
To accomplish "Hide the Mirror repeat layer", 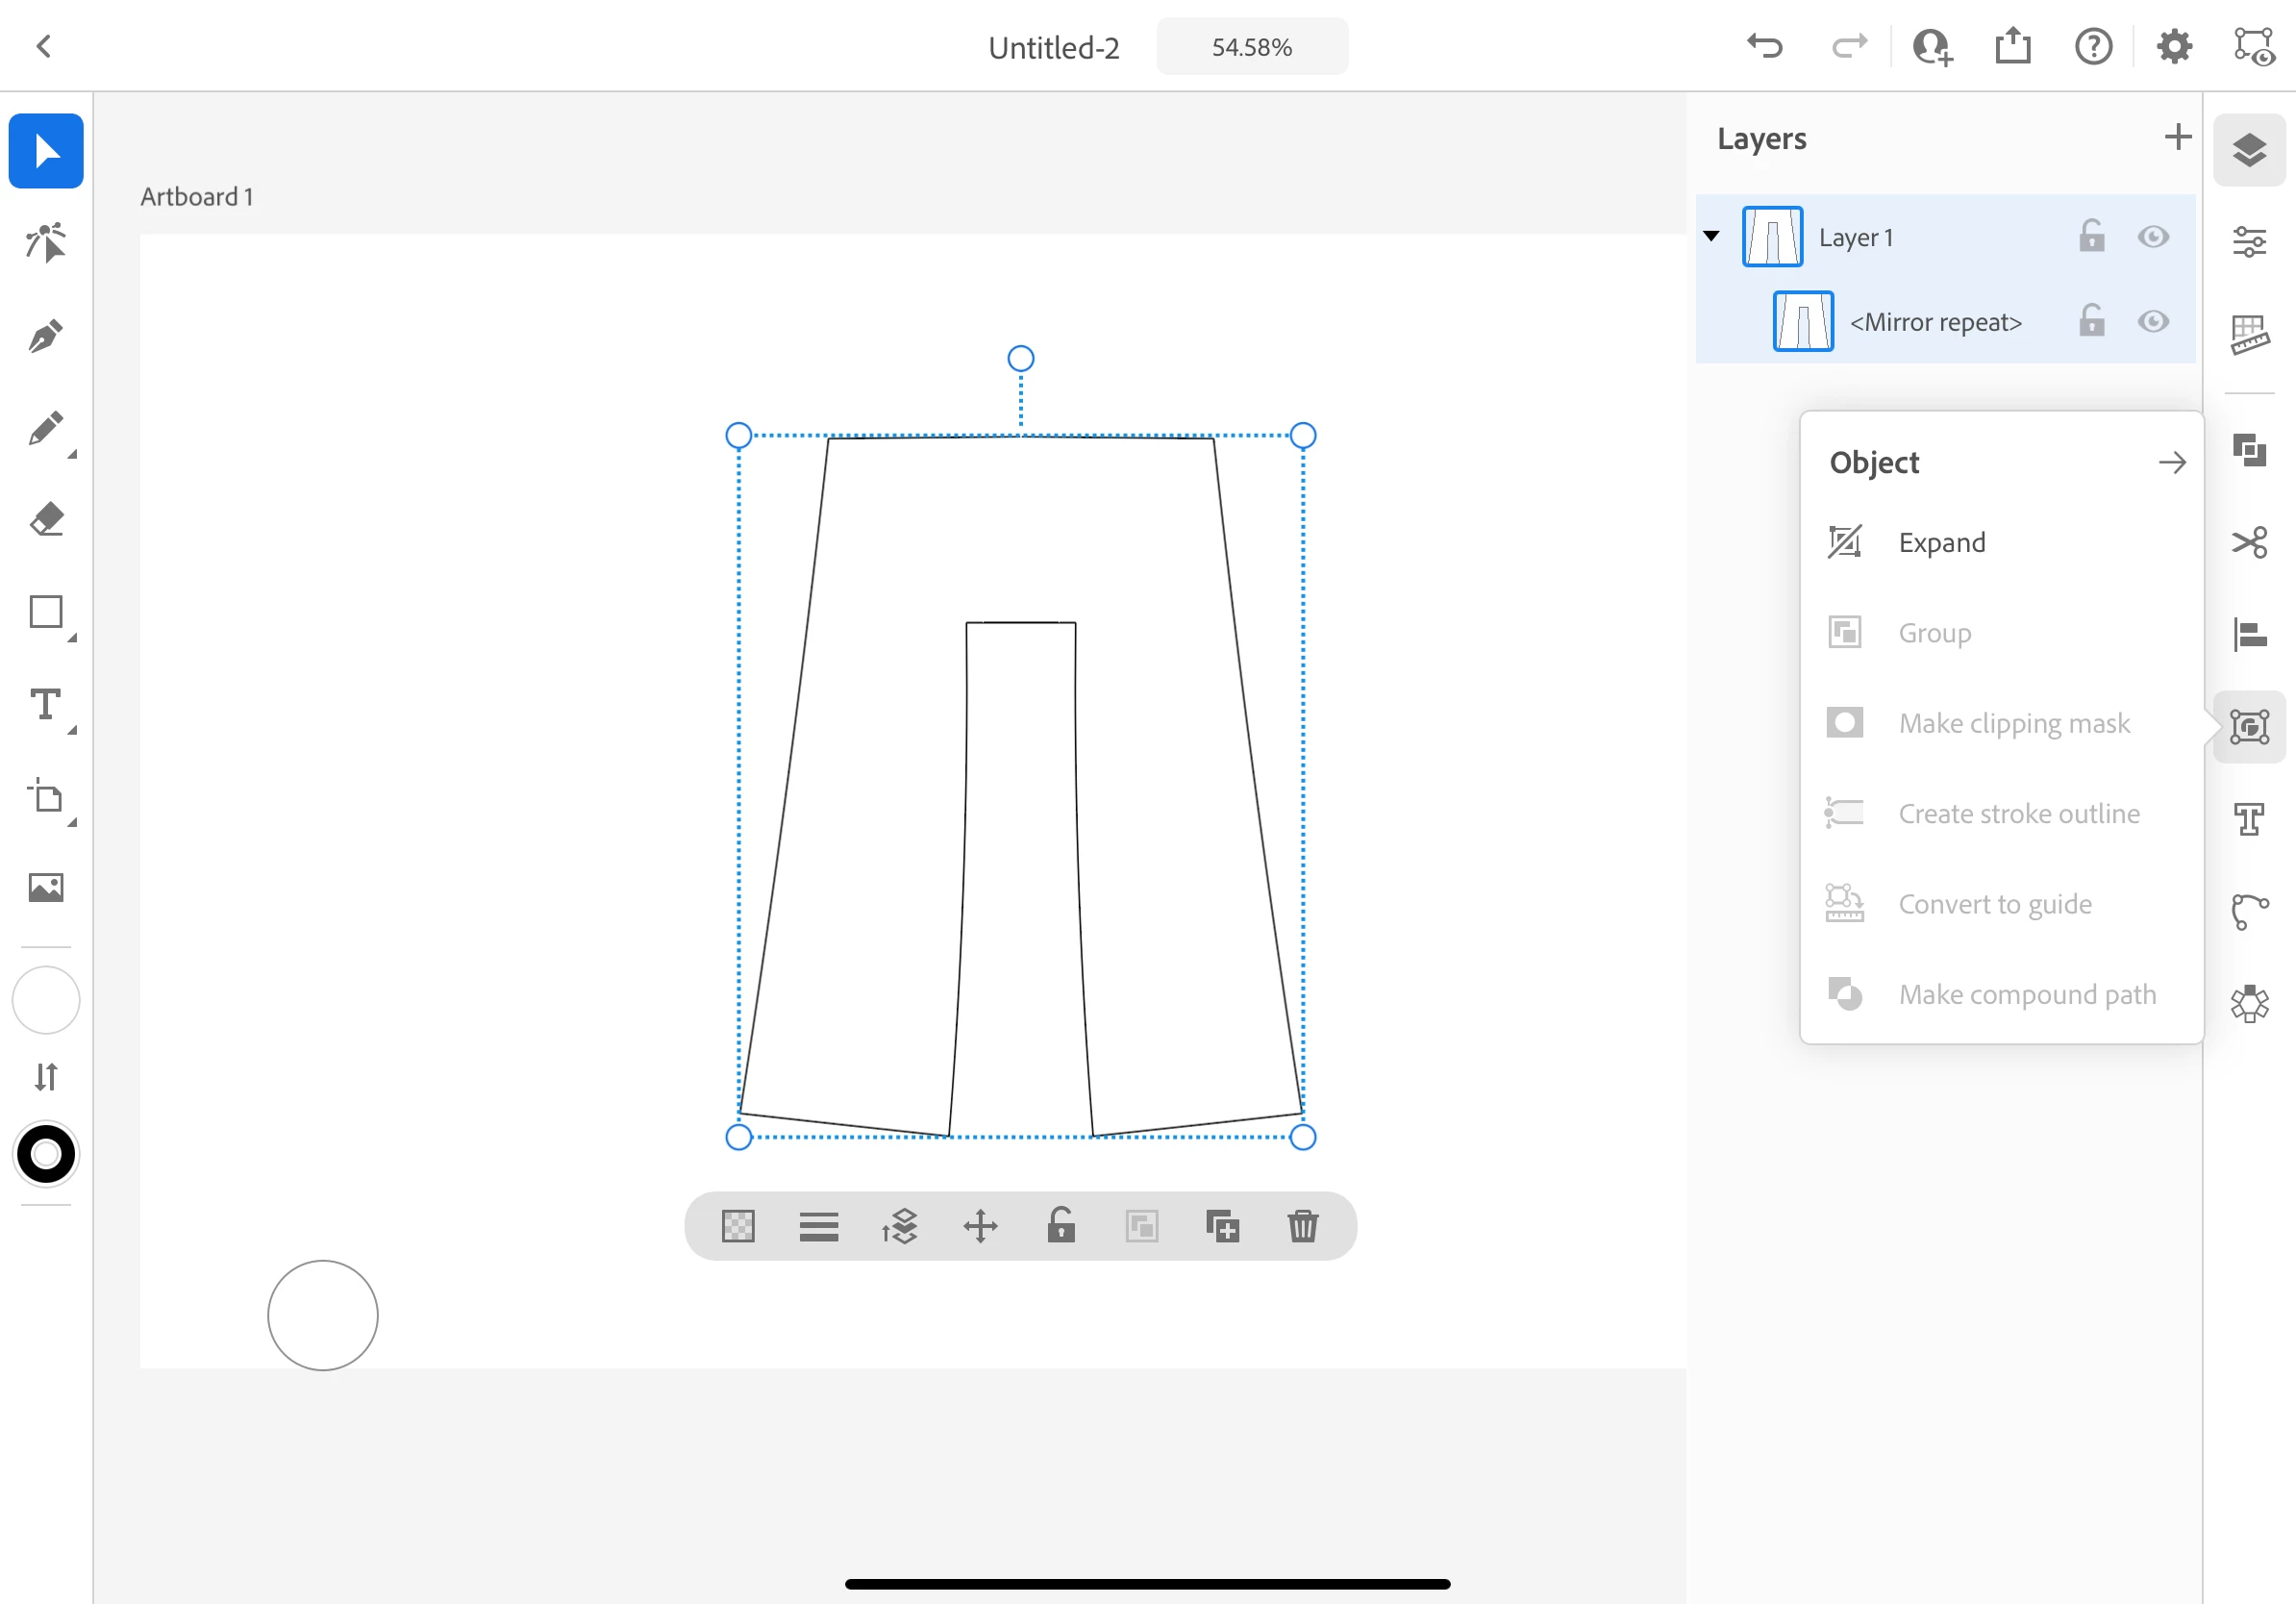I will point(2152,322).
